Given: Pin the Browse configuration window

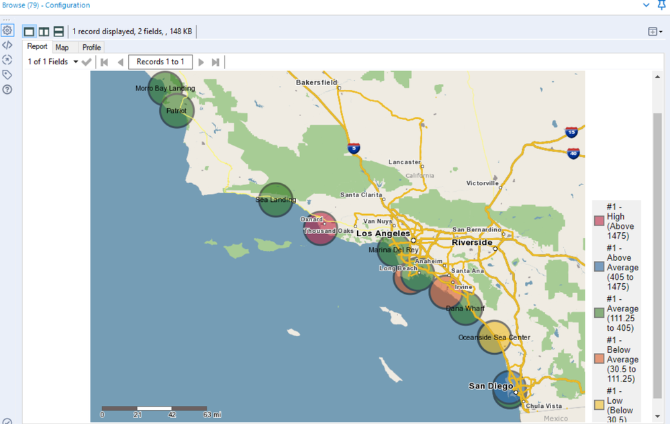Looking at the screenshot, I should 661,5.
